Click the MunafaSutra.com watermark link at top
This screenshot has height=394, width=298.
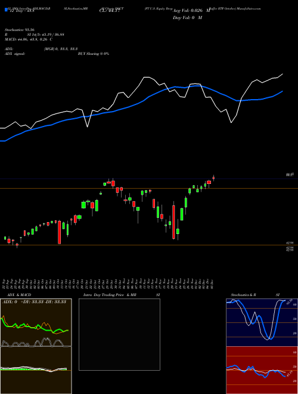(x=248, y=8)
